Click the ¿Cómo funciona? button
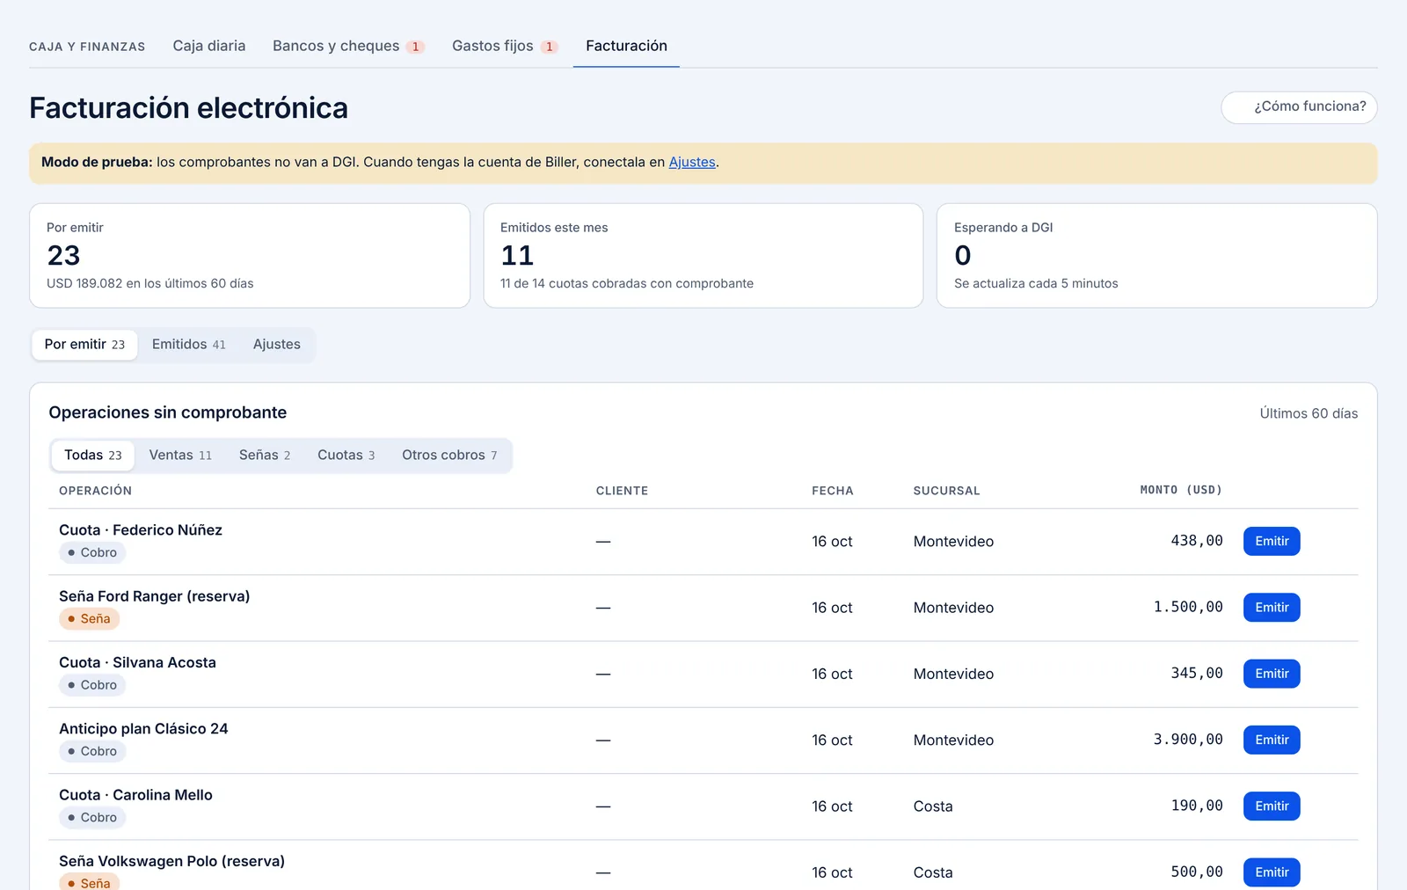The height and width of the screenshot is (890, 1407). click(x=1299, y=106)
